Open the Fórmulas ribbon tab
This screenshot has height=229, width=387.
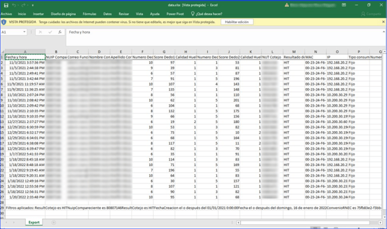pyautogui.click(x=90, y=14)
